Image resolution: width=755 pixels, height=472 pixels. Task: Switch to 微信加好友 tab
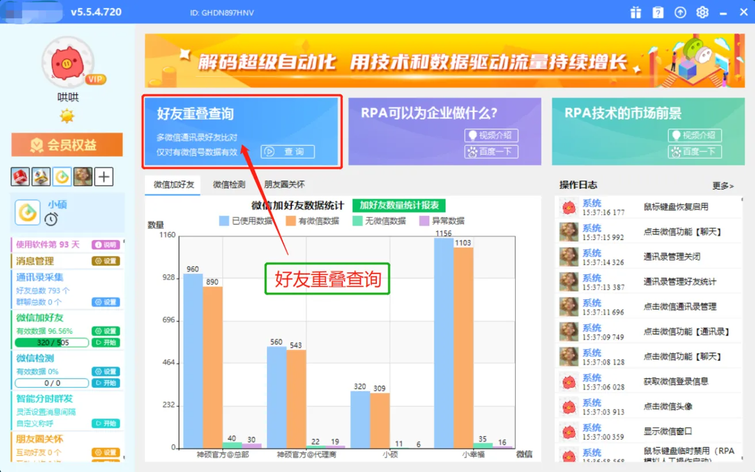point(173,185)
